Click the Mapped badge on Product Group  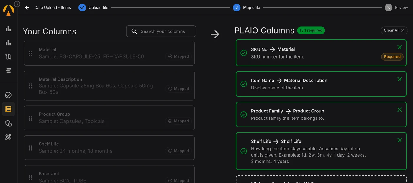[x=178, y=121]
